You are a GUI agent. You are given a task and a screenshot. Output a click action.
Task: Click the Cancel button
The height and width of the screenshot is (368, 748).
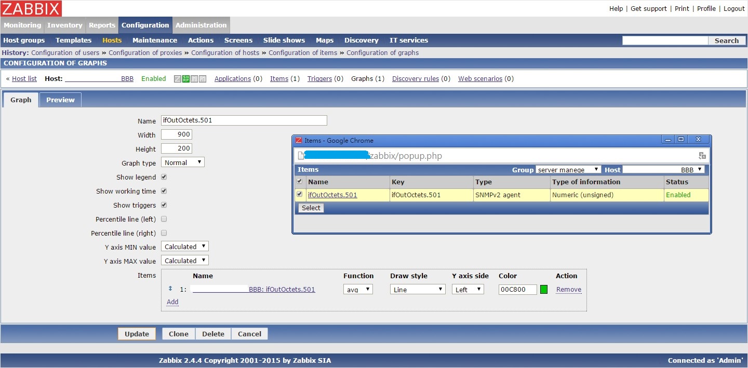pyautogui.click(x=249, y=334)
